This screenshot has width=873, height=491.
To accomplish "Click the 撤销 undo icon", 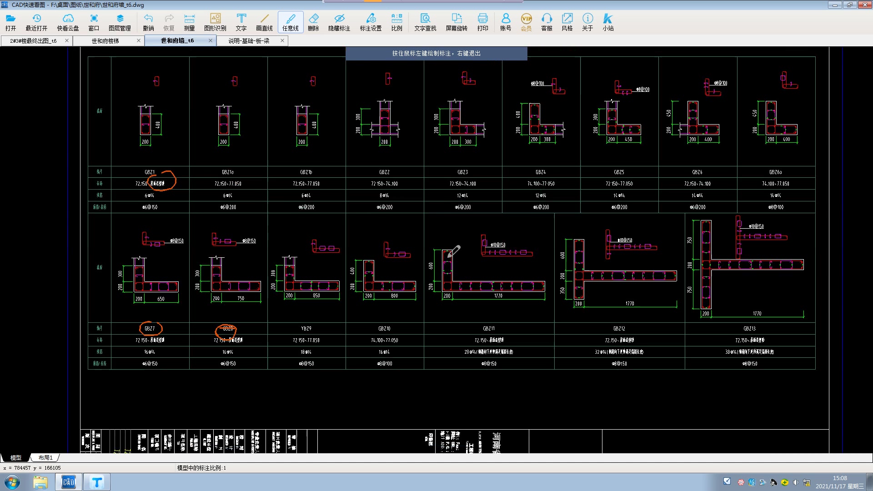I will (x=148, y=22).
